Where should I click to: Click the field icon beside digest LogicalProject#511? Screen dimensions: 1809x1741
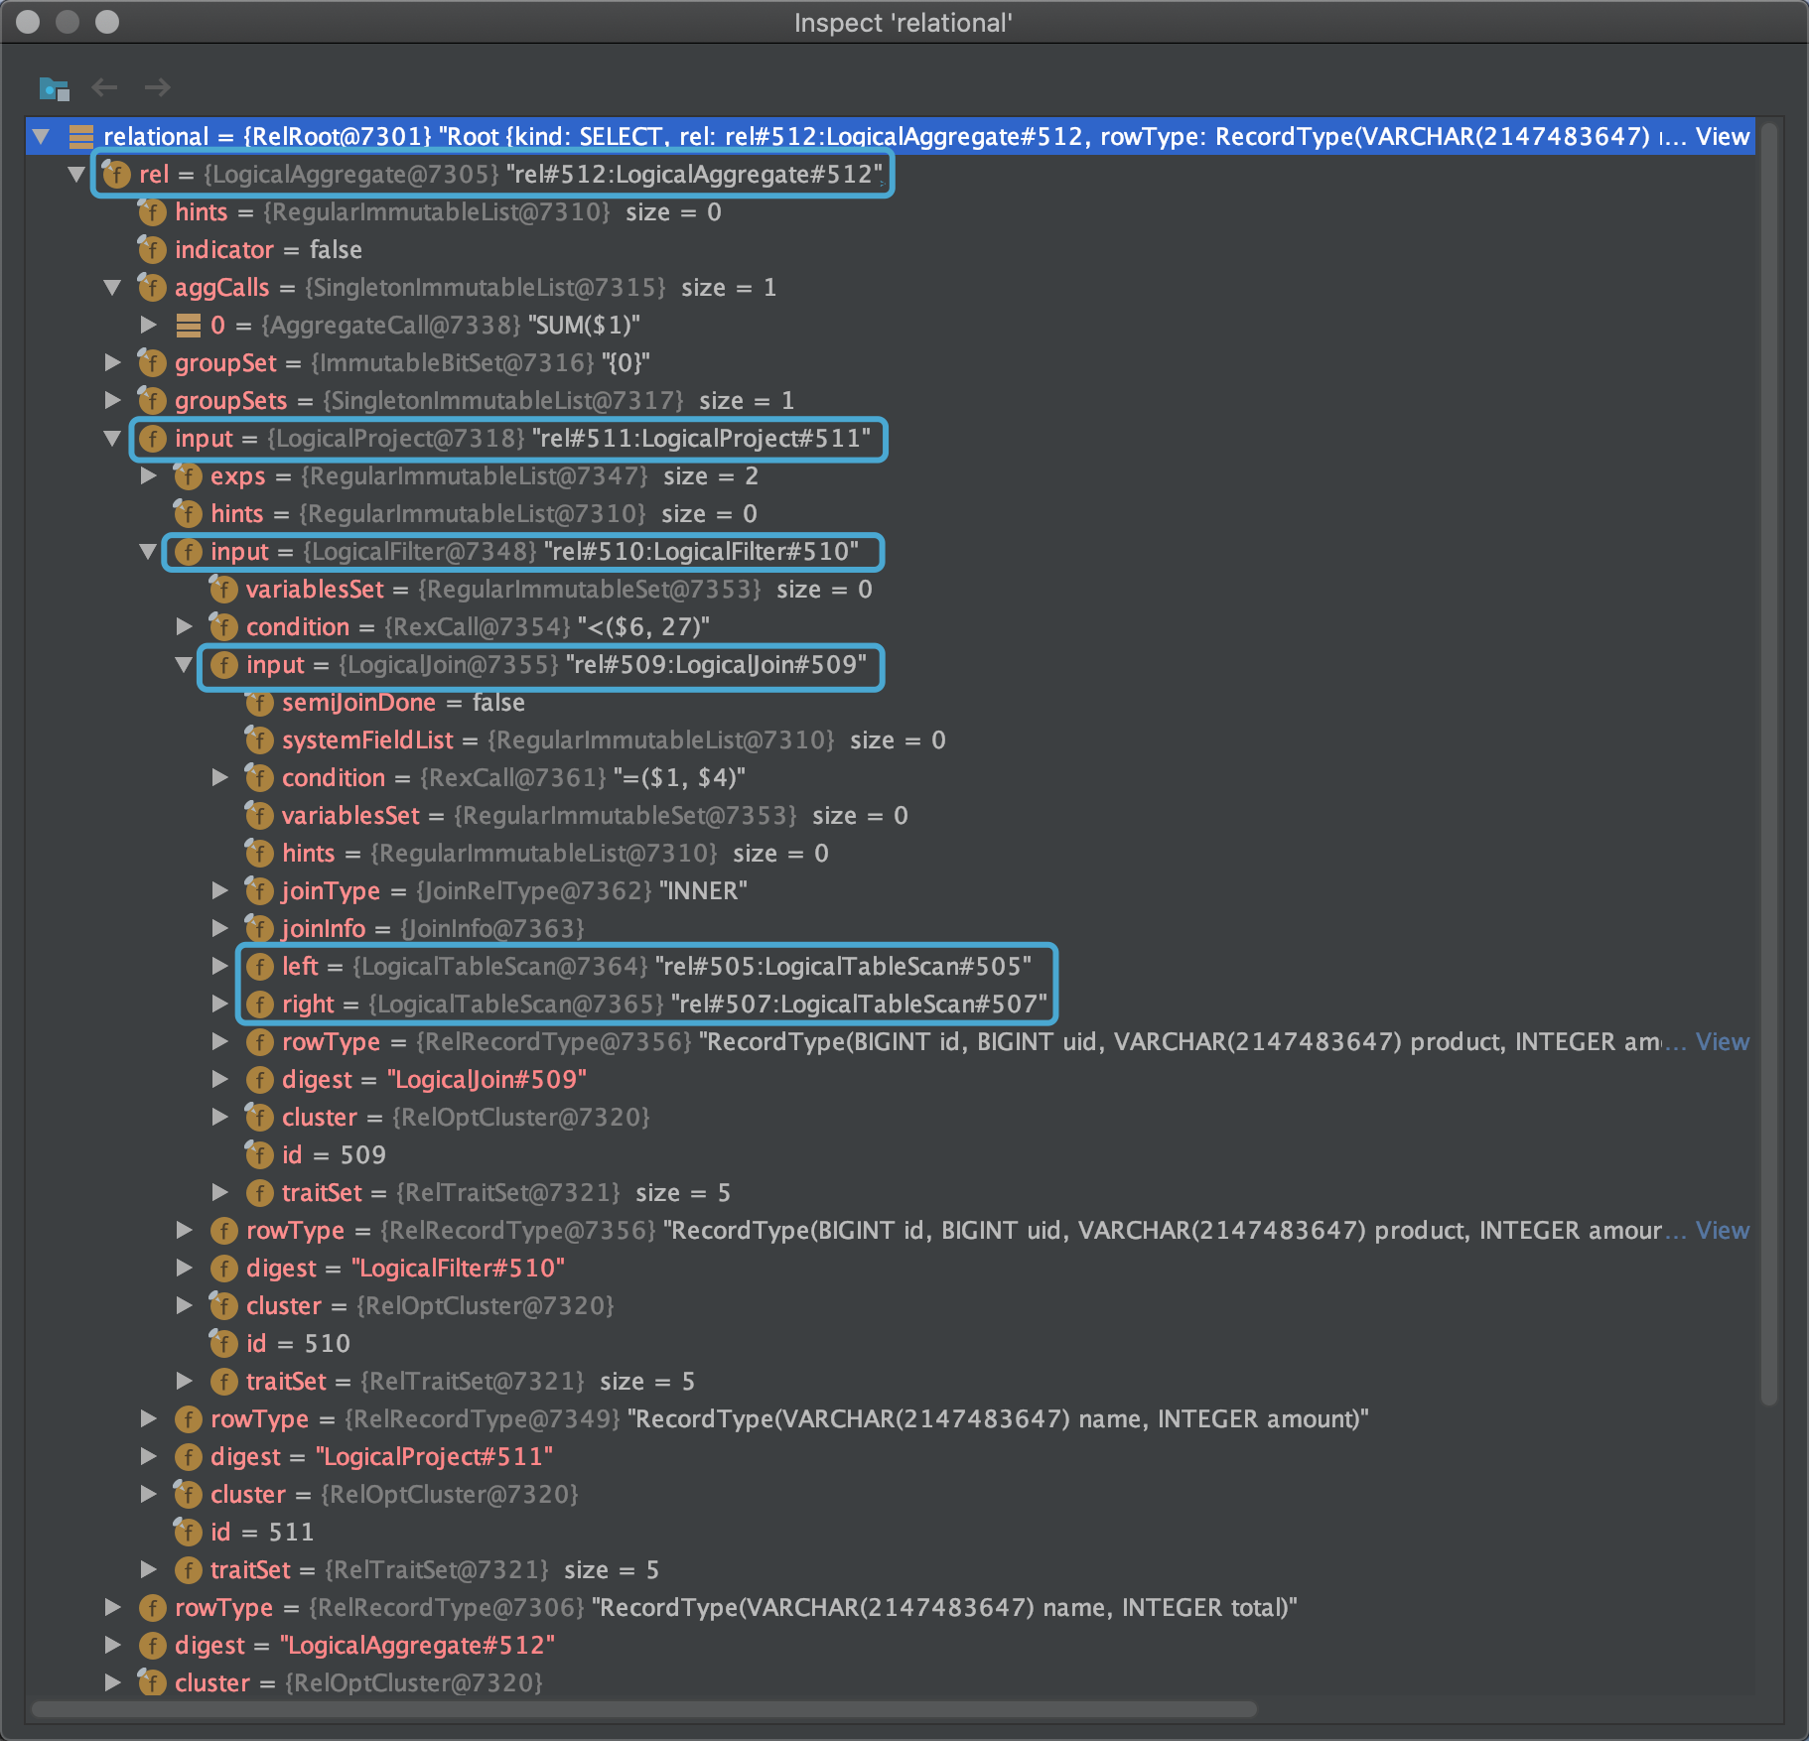tap(188, 1456)
